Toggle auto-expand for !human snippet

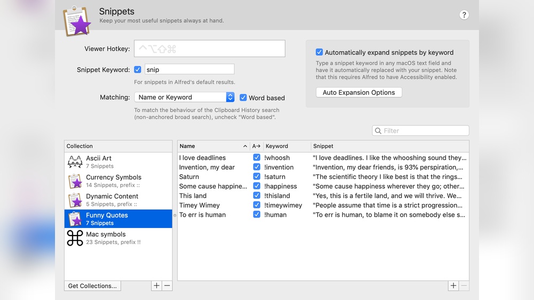(257, 214)
